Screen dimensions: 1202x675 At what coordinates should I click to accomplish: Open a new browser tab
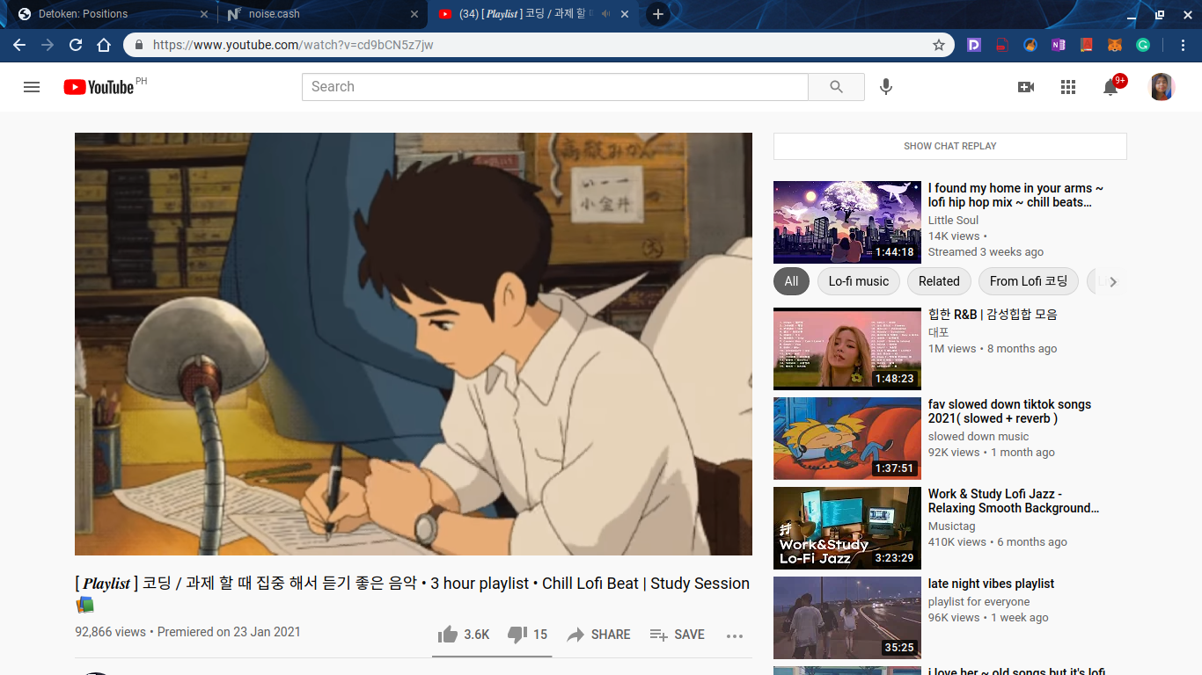coord(657,14)
